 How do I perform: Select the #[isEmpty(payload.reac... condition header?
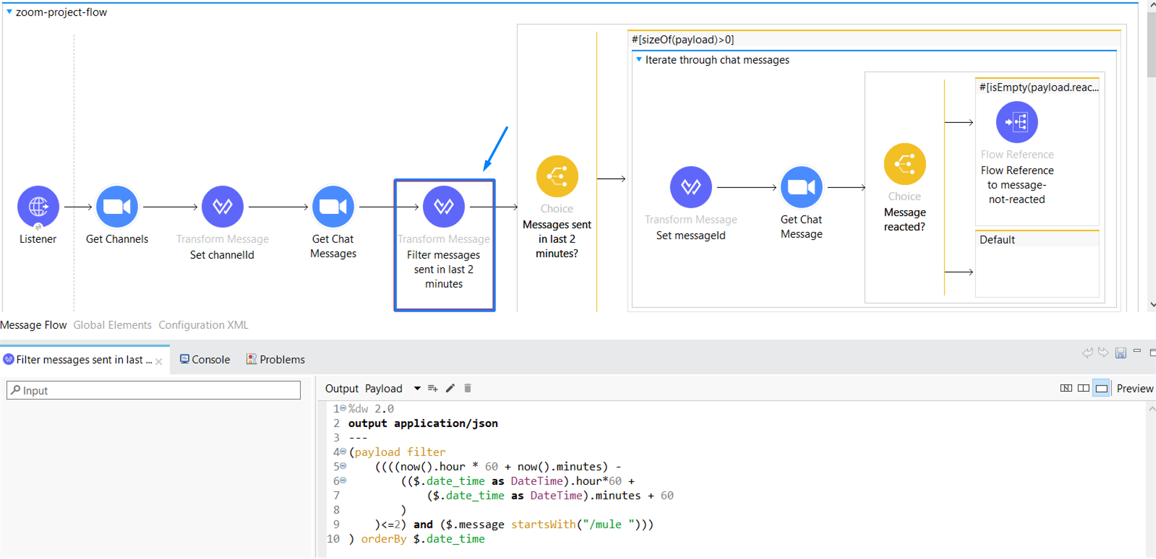(1038, 87)
